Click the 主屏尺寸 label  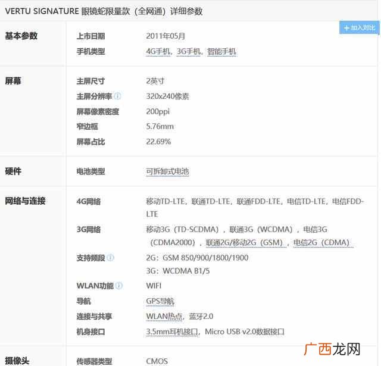coord(90,81)
